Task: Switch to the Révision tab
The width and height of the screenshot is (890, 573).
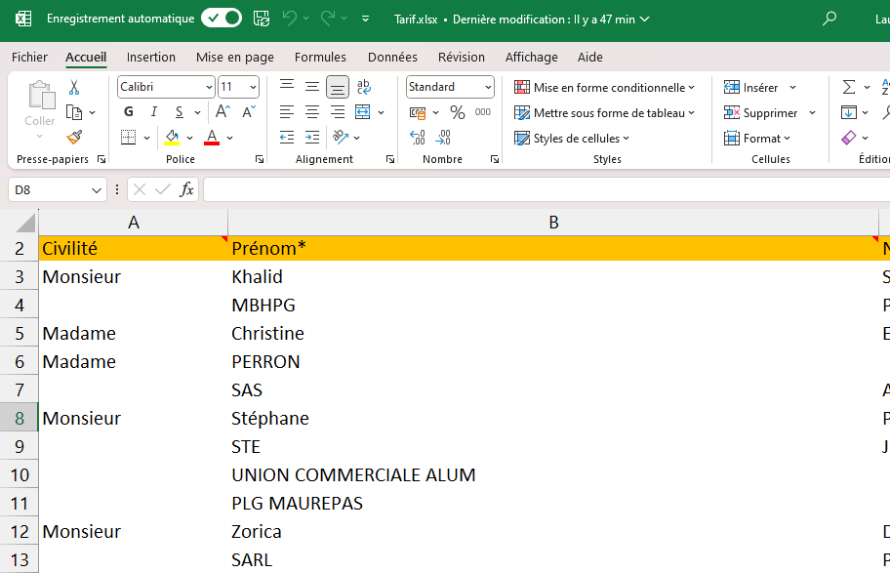Action: (462, 57)
